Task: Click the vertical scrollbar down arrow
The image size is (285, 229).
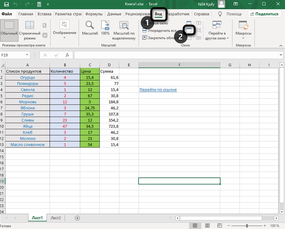Action: tap(282, 212)
